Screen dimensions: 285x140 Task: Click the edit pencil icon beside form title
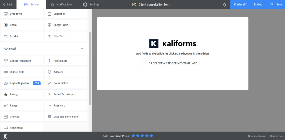pyautogui.click(x=134, y=4)
